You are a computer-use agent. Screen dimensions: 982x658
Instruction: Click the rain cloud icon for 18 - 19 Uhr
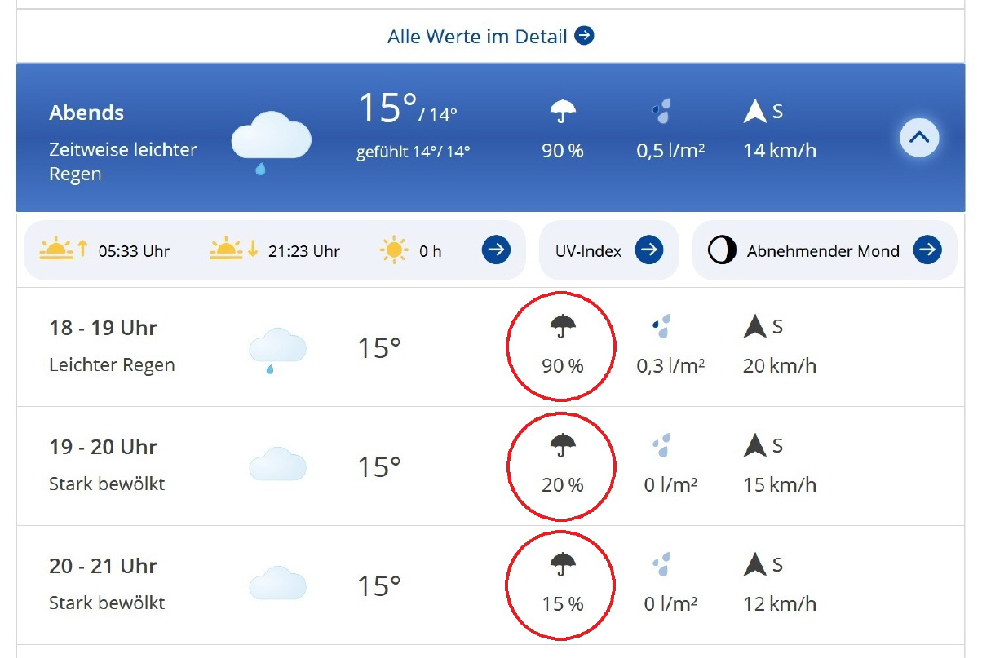pyautogui.click(x=277, y=351)
